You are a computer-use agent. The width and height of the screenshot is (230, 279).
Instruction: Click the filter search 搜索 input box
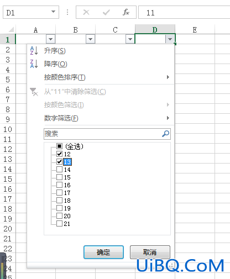(x=107, y=134)
